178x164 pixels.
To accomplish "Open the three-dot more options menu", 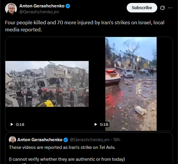I will coord(170,8).
